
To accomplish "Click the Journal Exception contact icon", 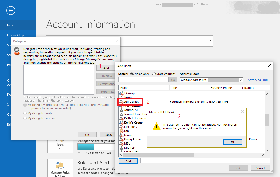I will click(122, 114).
